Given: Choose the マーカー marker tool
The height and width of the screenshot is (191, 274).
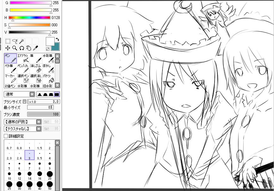Looking at the screenshot, I should (x=10, y=79).
